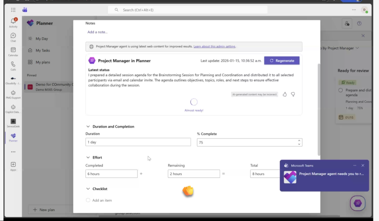The height and width of the screenshot is (221, 379).
Task: Click the Total effort field
Action: (x=265, y=174)
